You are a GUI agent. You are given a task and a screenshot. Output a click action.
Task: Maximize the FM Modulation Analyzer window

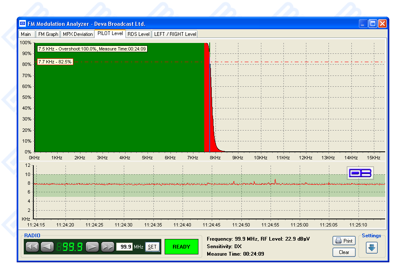click(372, 24)
